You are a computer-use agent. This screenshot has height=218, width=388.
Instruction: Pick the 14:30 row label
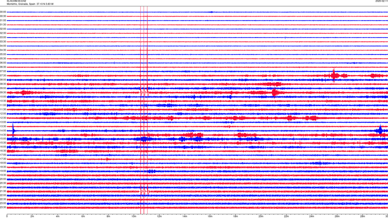3,135
